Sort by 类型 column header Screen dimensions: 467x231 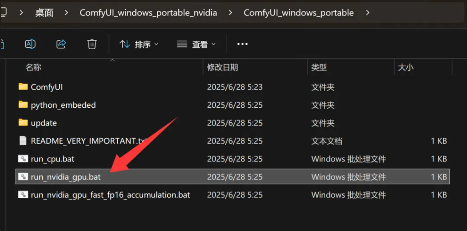point(319,67)
